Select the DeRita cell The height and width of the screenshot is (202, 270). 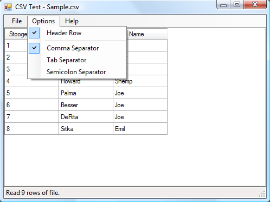pyautogui.click(x=86, y=117)
